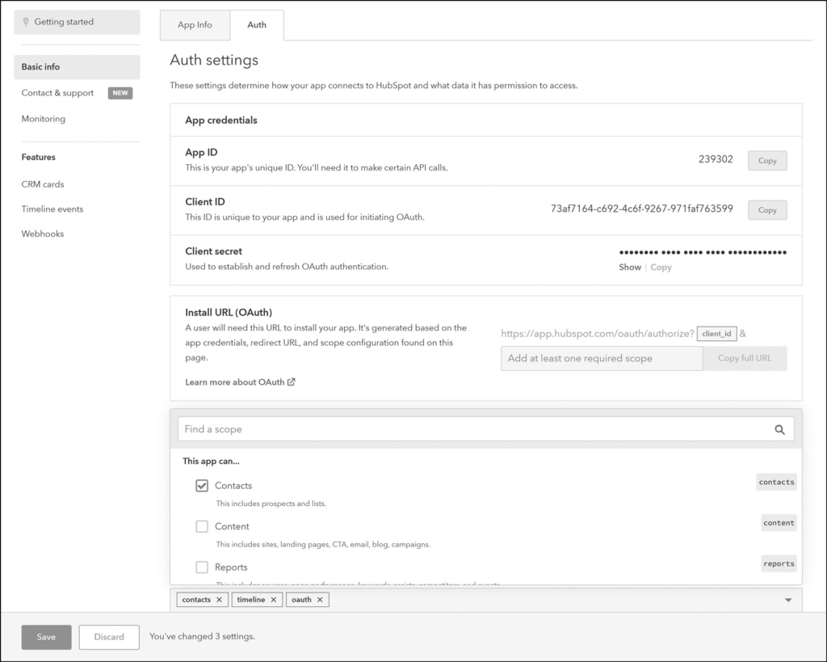827x662 pixels.
Task: Show the hidden Client secret
Action: (630, 267)
